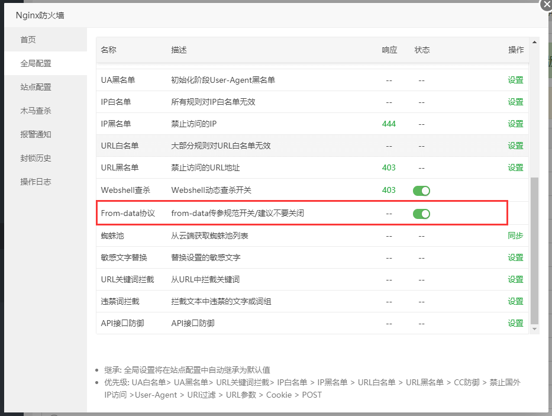Image resolution: width=552 pixels, height=416 pixels.
Task: Switch to 站点配置 tab
Action: tap(46, 87)
